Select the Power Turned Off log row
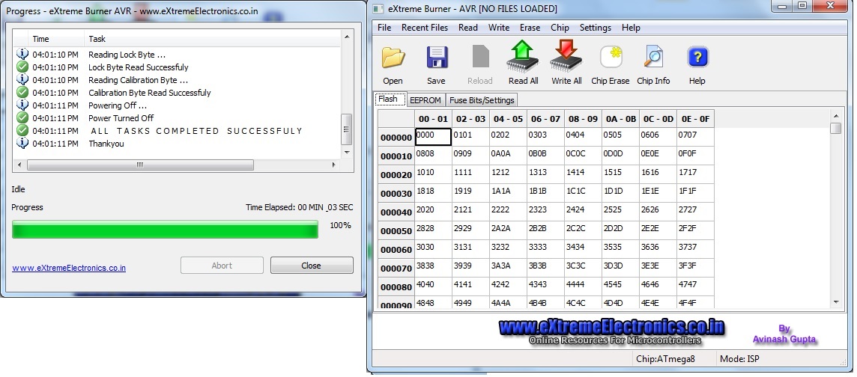 (178, 118)
